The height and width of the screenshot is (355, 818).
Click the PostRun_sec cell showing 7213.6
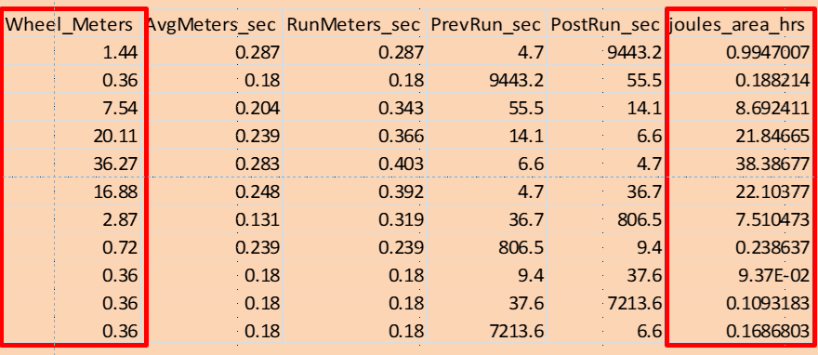[x=605, y=304]
